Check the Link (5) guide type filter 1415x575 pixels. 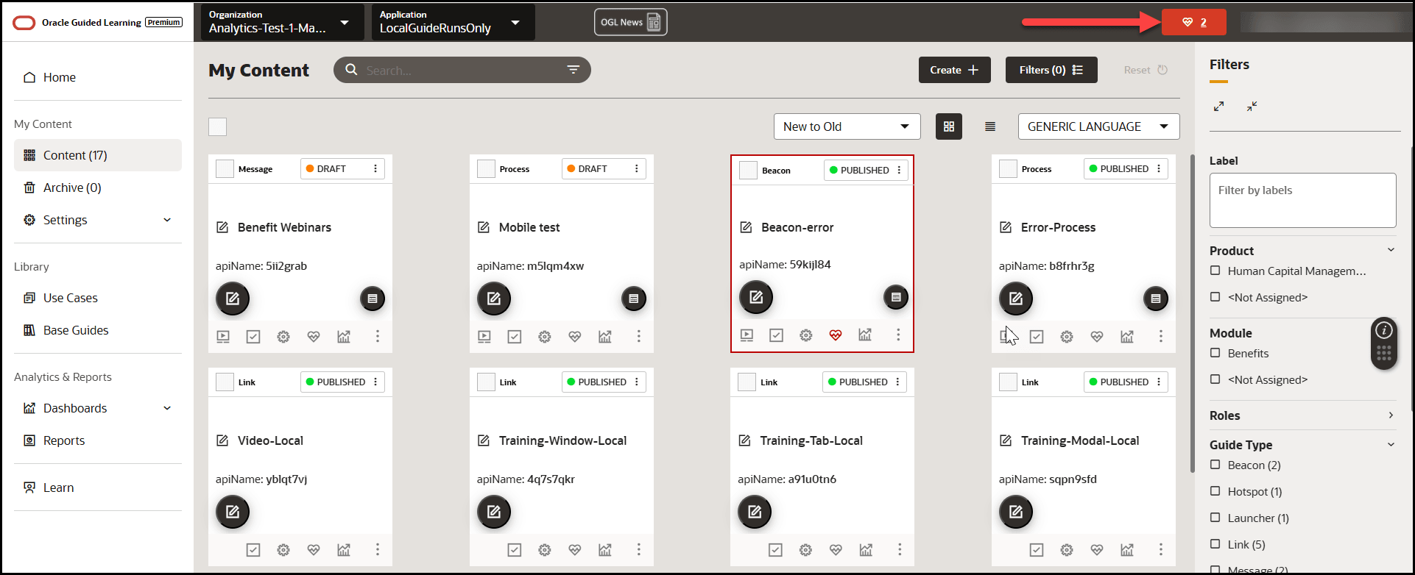[1215, 544]
